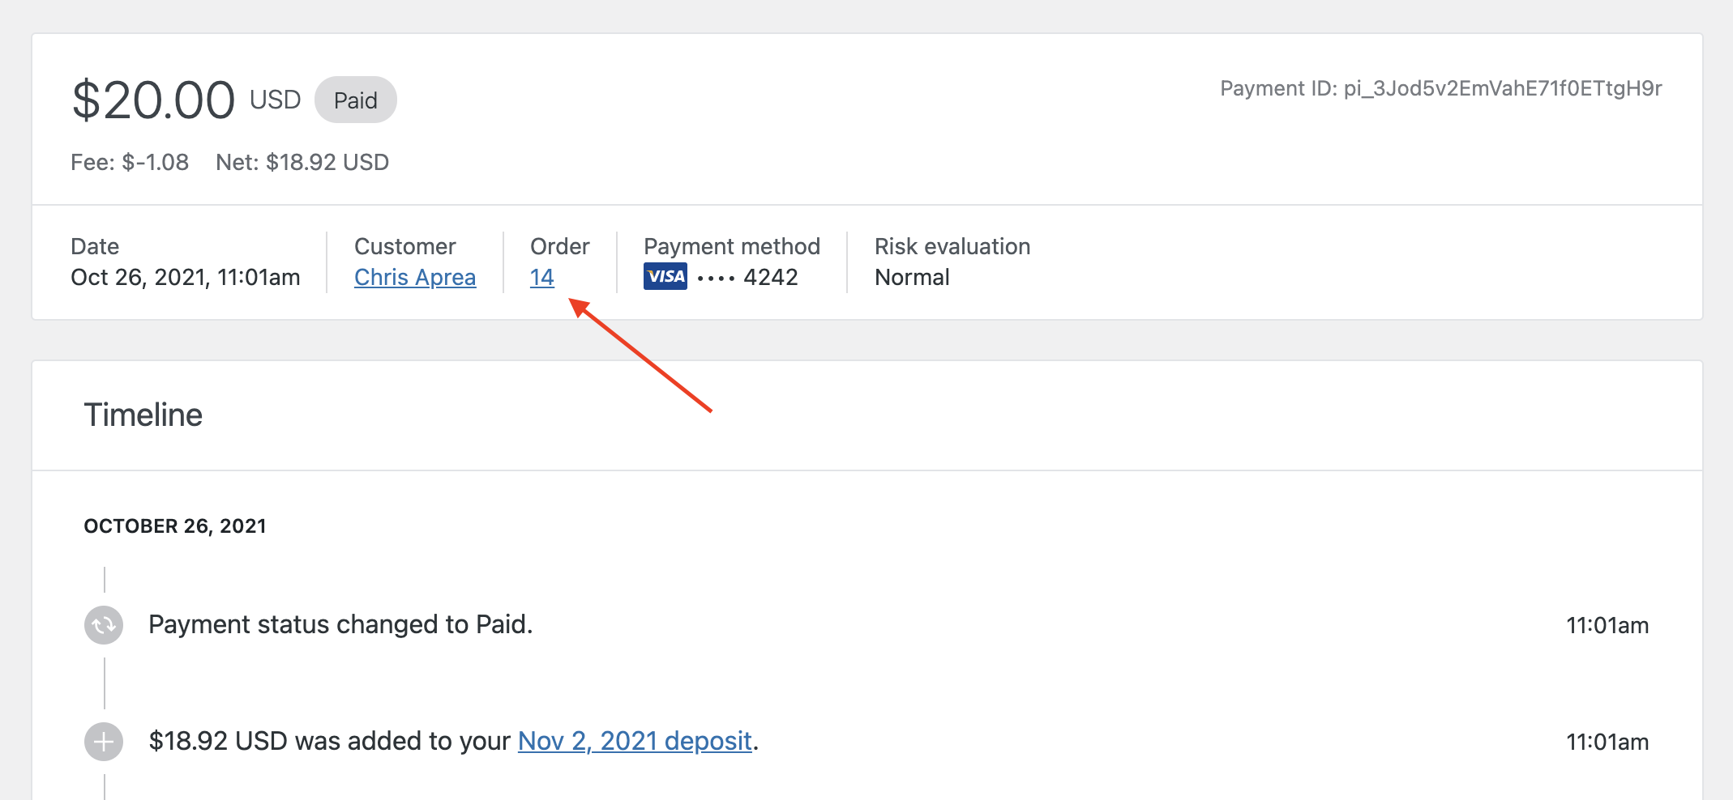
Task: Click the Visa card logo icon
Action: point(665,277)
